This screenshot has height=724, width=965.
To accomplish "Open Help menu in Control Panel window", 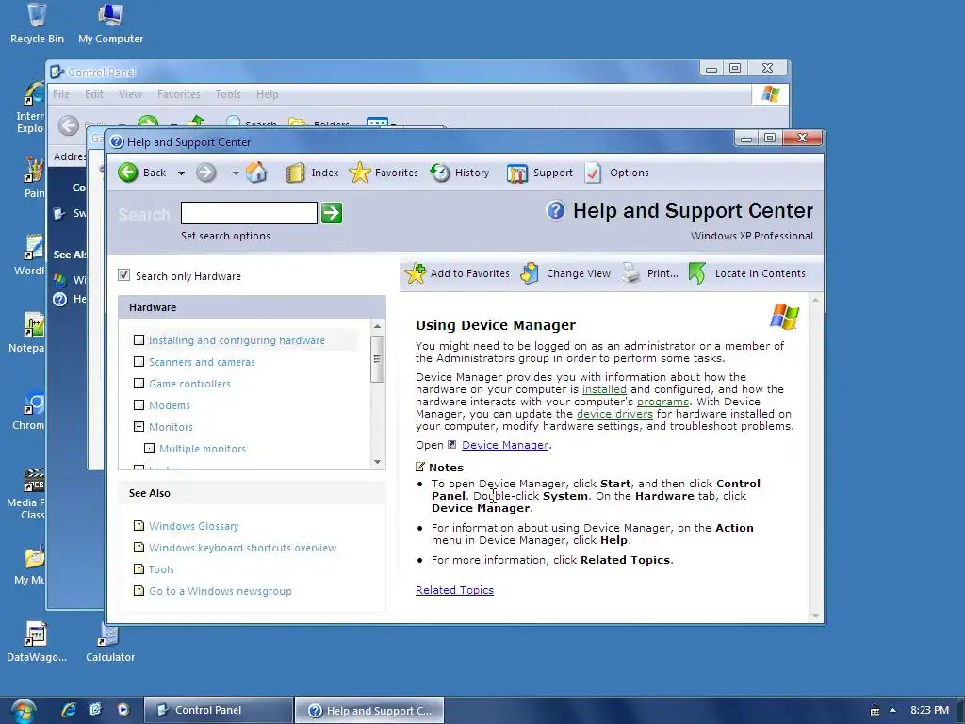I will click(267, 94).
